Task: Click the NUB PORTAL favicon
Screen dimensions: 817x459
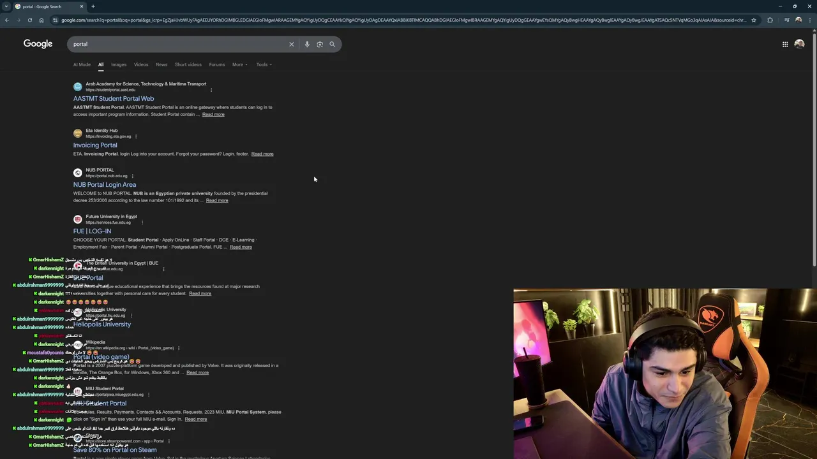Action: (78, 173)
